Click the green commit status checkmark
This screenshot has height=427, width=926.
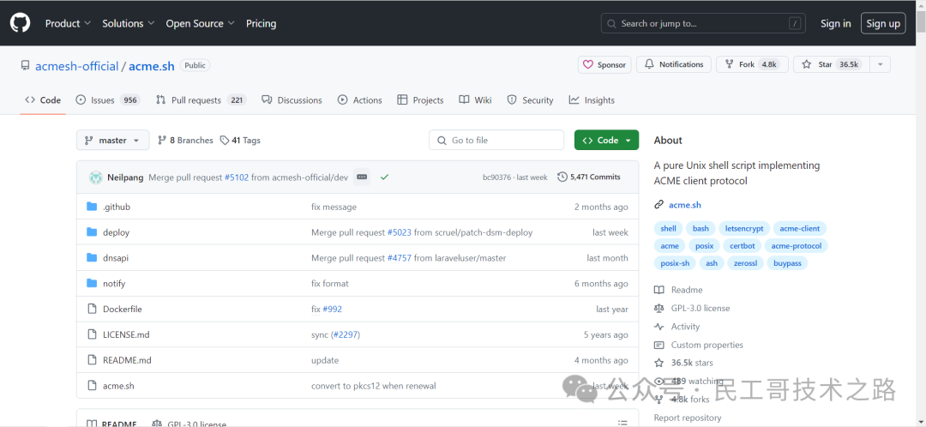pyautogui.click(x=384, y=177)
